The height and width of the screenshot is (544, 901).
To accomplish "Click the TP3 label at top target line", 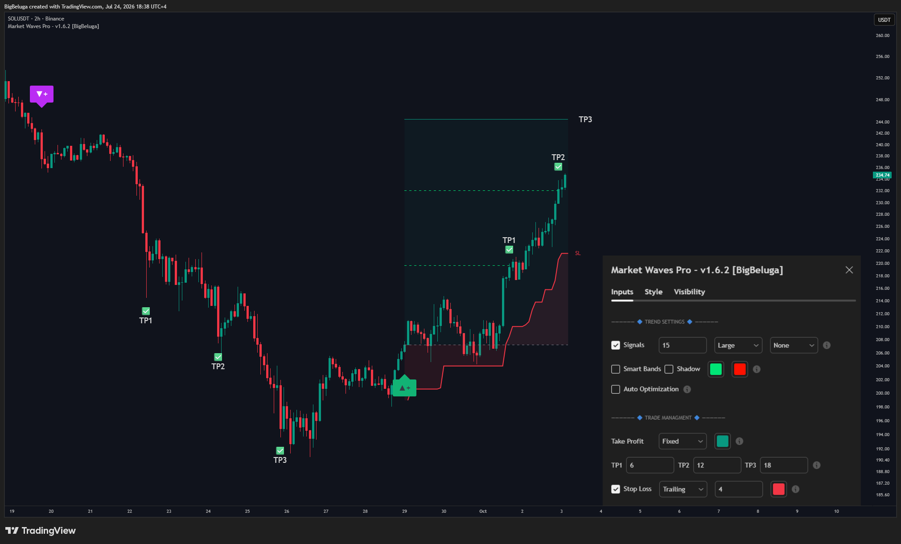I will tap(585, 120).
